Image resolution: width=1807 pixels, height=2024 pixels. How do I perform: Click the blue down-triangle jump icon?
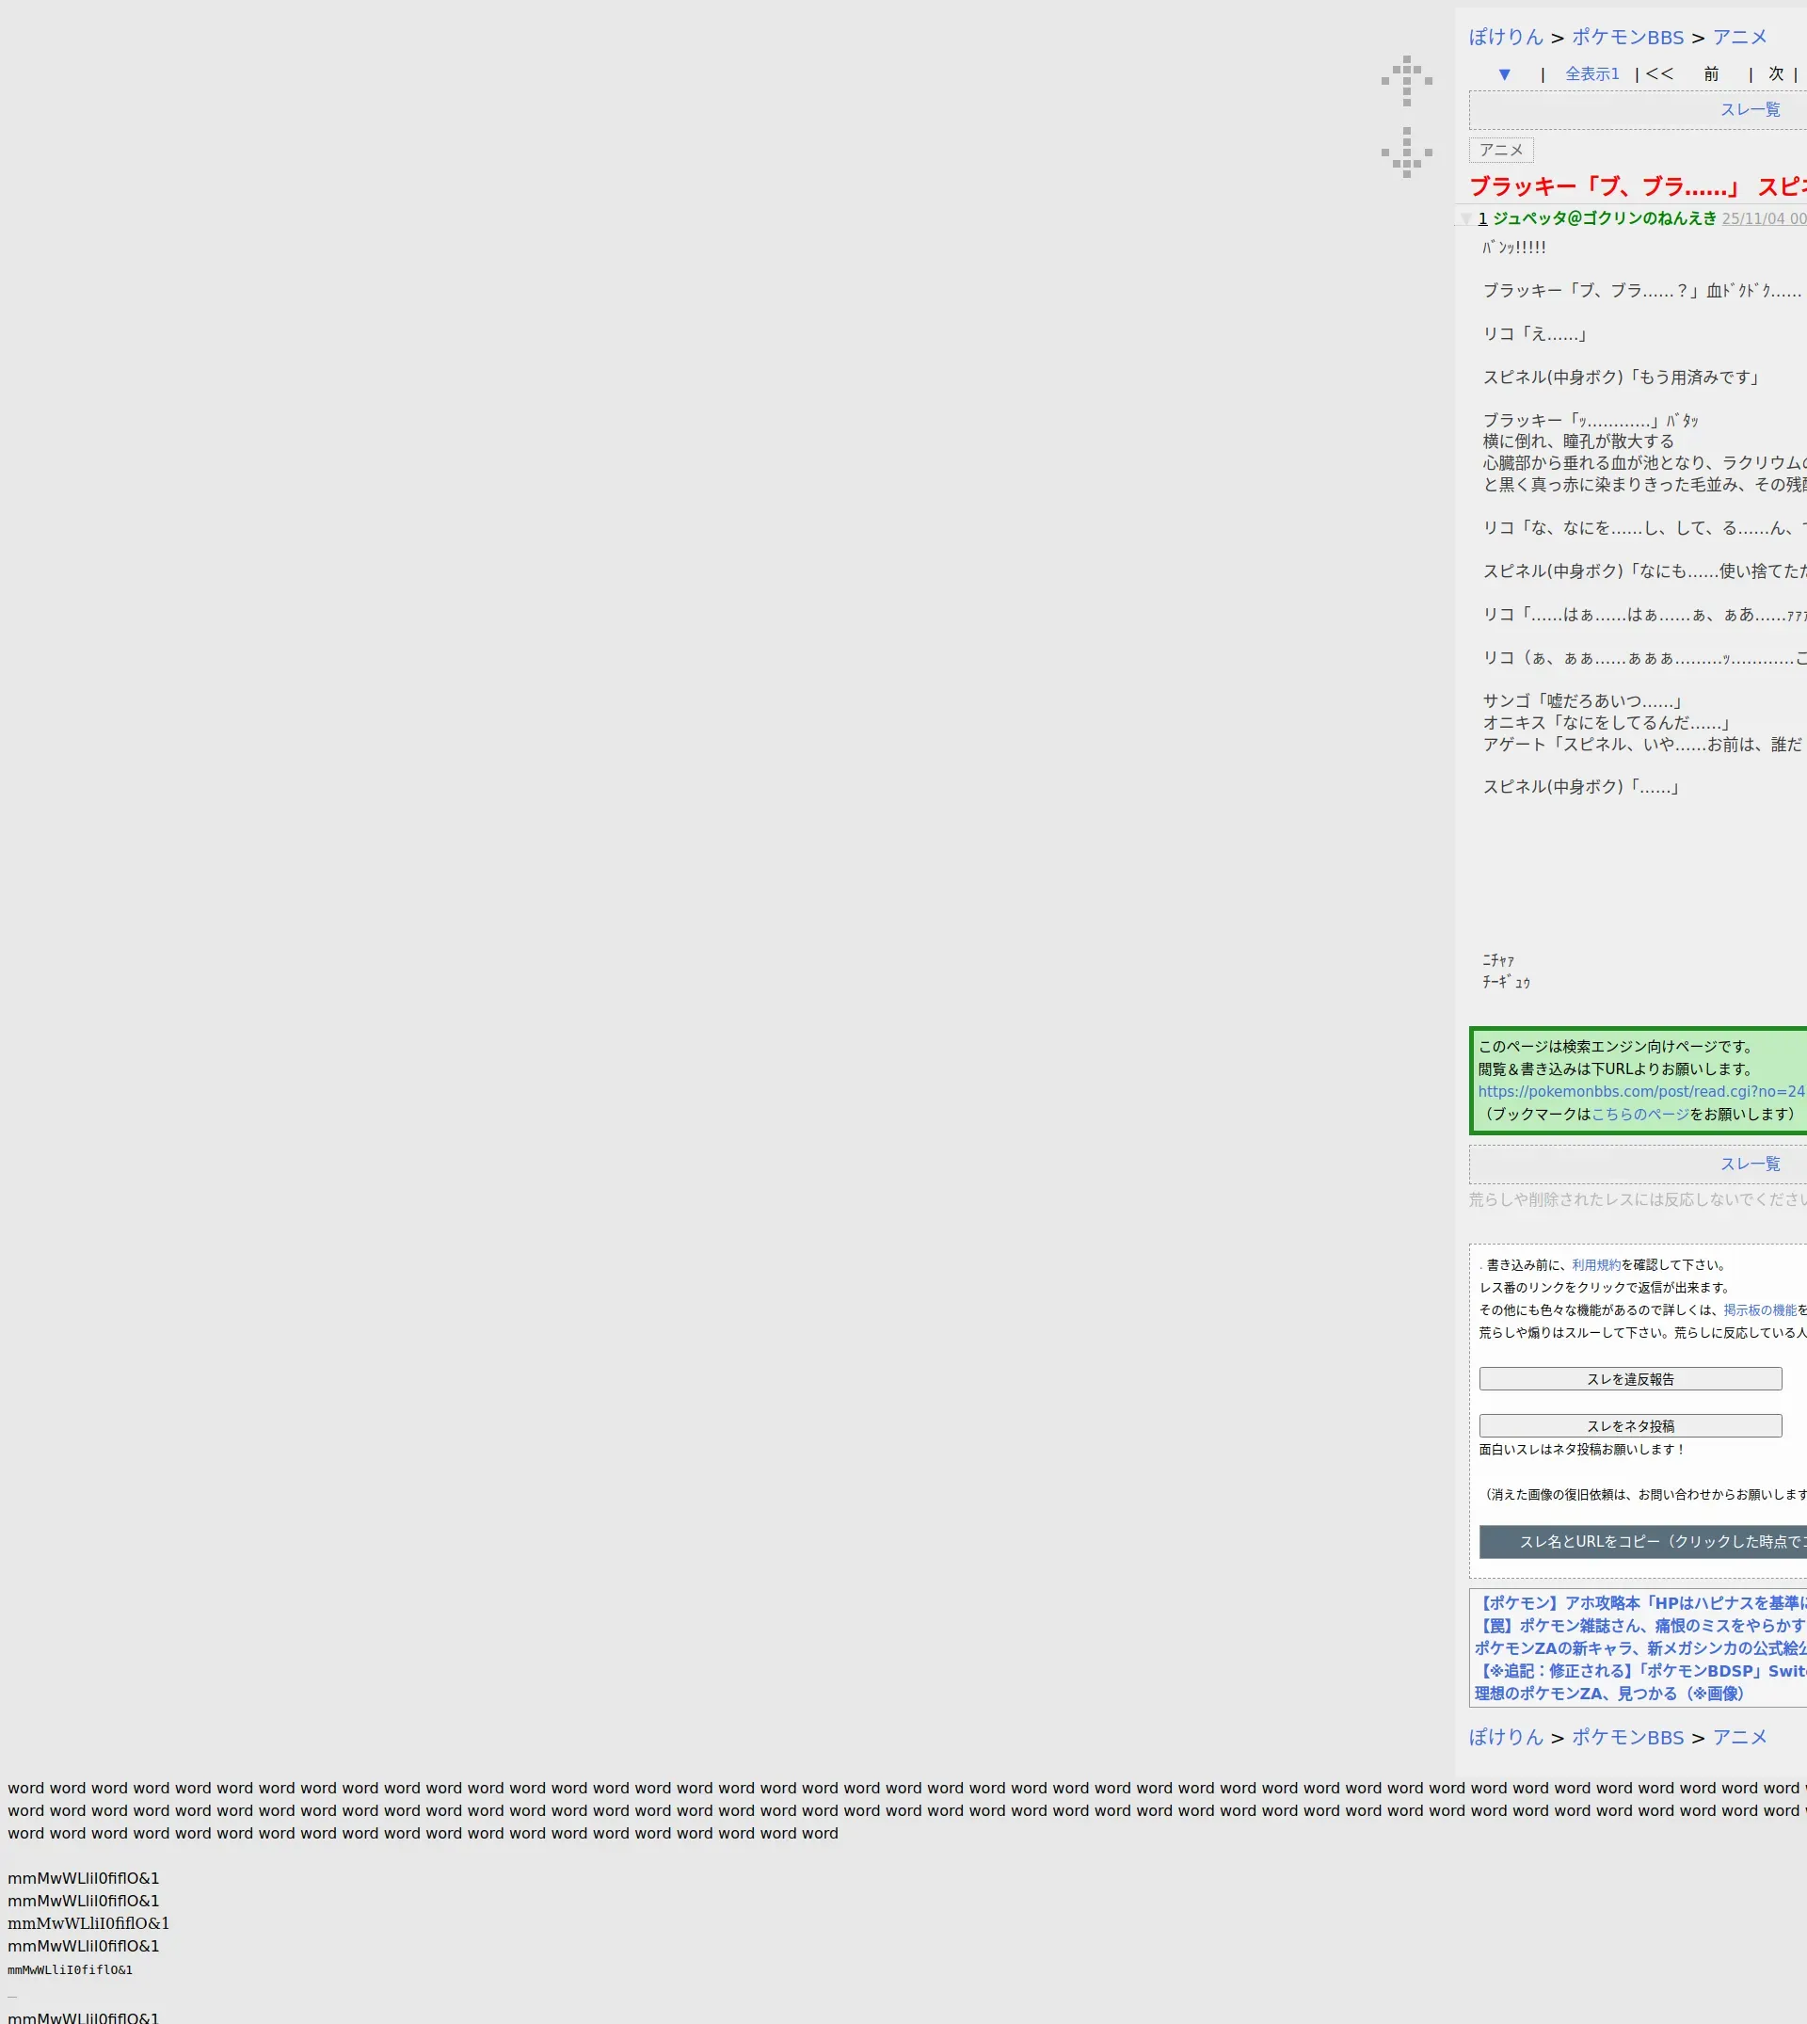[1504, 74]
